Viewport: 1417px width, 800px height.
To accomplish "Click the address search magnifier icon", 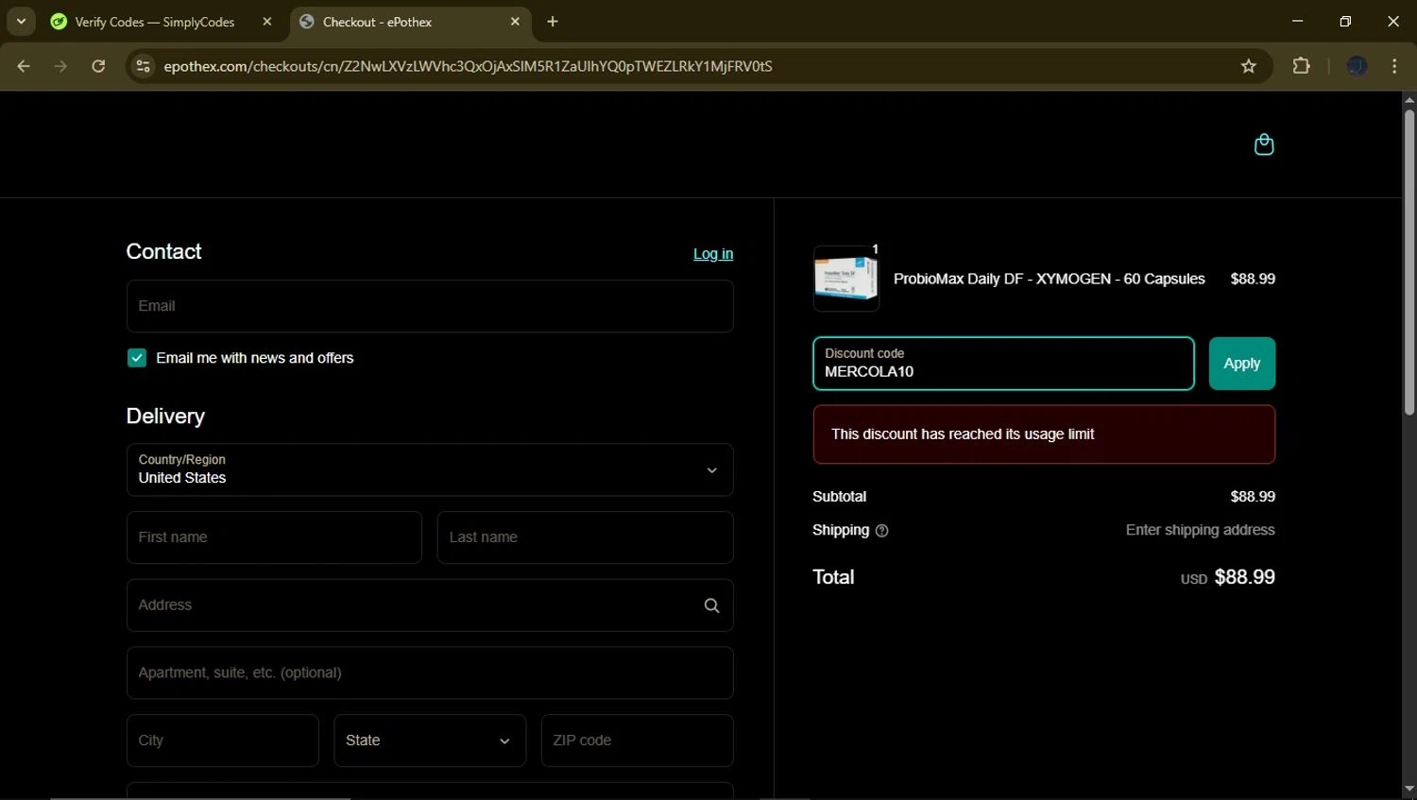I will (711, 605).
